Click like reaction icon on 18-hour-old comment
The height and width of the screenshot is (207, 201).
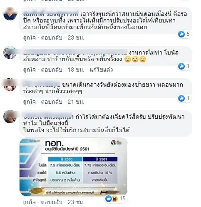pyautogui.click(x=181, y=66)
